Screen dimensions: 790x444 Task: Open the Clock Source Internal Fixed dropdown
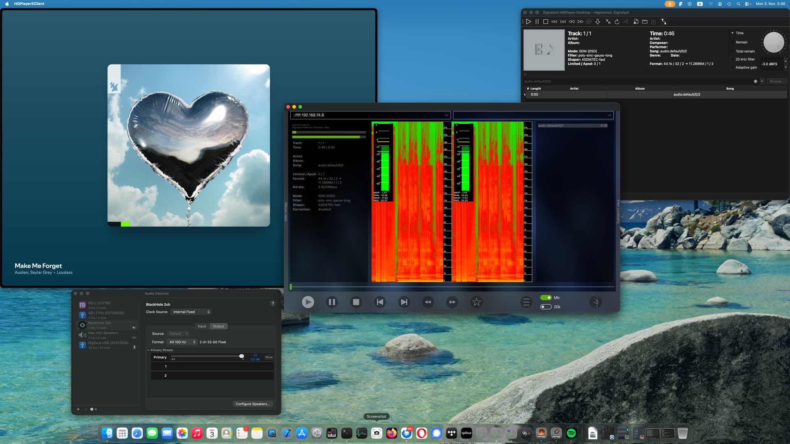tap(191, 312)
